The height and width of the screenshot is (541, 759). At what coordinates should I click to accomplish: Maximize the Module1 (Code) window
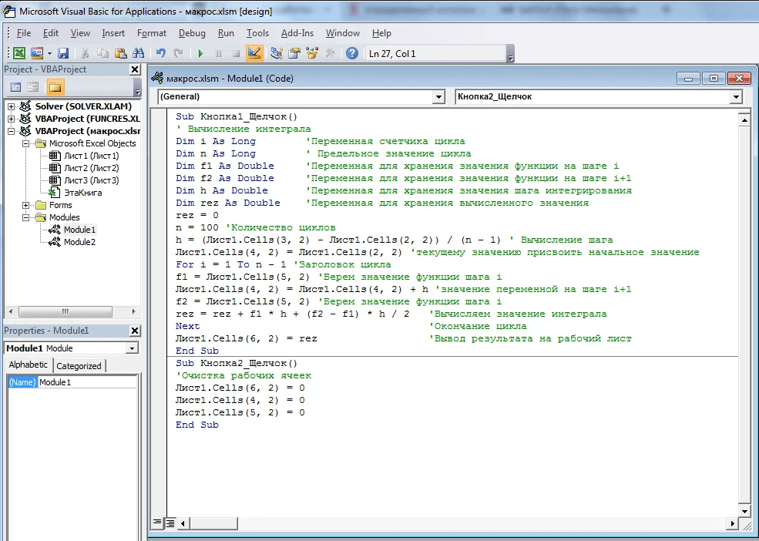click(x=714, y=79)
